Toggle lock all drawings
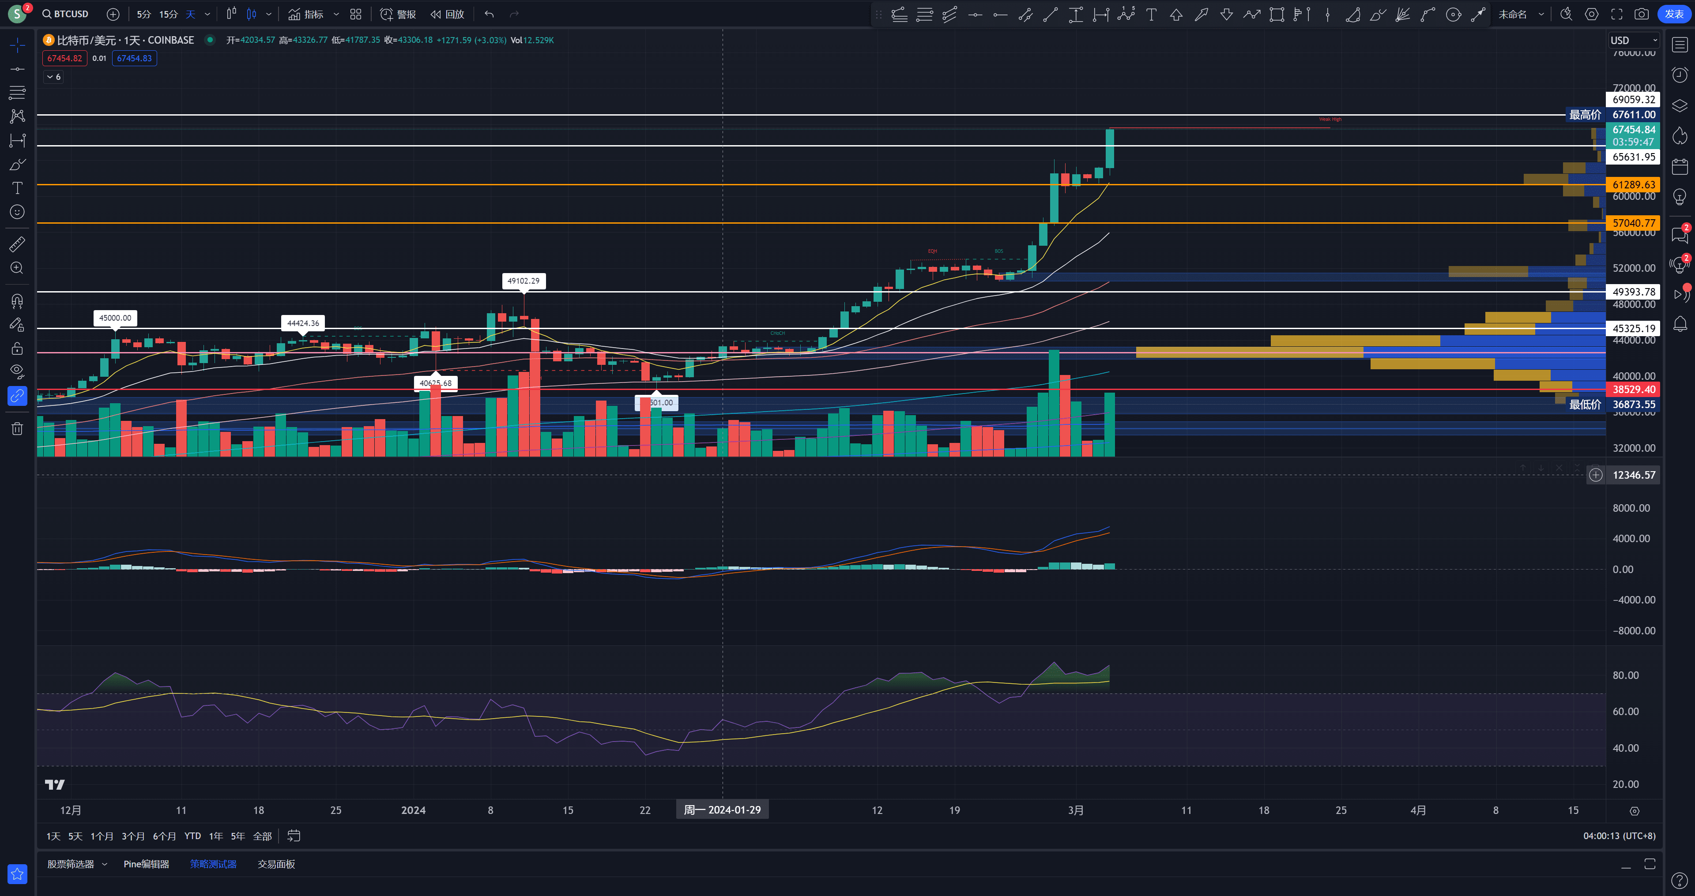The image size is (1695, 896). click(x=17, y=348)
